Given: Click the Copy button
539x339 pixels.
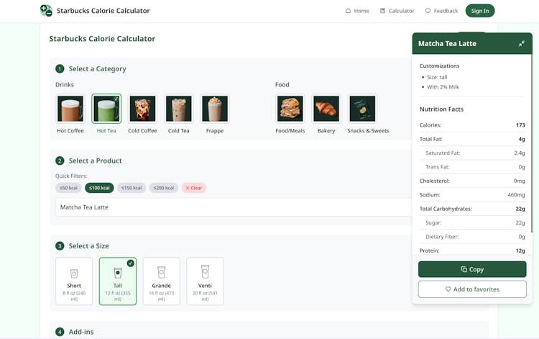Looking at the screenshot, I should 472,269.
